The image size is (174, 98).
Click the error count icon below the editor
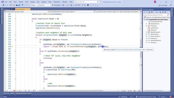[14, 91]
